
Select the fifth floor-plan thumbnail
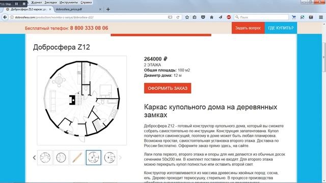pos(110,158)
